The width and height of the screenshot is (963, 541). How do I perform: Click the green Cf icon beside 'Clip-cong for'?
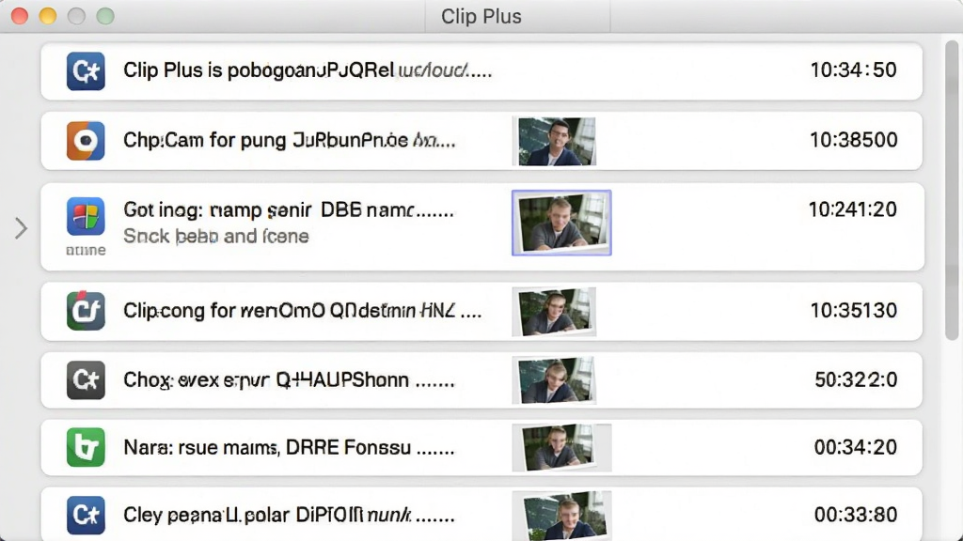86,310
